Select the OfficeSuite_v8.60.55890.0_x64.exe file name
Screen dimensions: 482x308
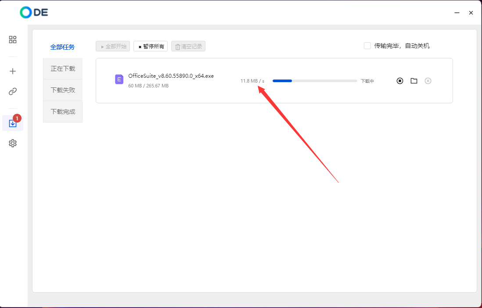(171, 76)
